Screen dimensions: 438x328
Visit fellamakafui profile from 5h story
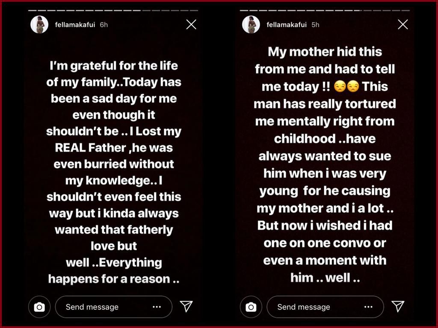tap(286, 25)
